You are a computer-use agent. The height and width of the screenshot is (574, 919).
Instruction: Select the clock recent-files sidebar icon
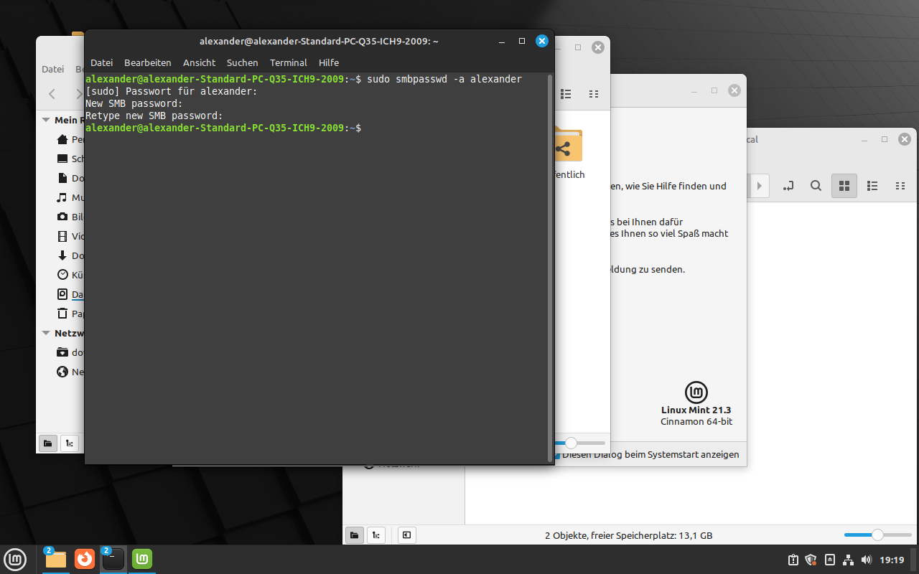pos(62,275)
